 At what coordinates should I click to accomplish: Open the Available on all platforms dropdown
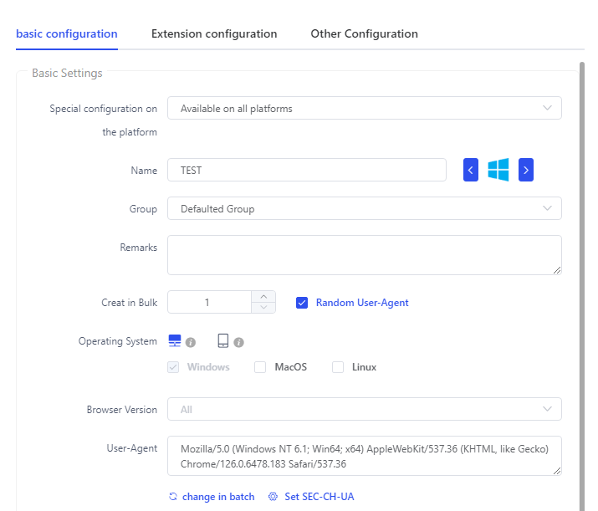[364, 108]
